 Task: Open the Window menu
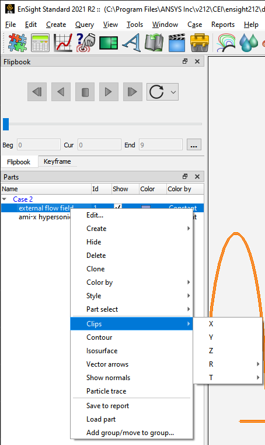coord(165,25)
